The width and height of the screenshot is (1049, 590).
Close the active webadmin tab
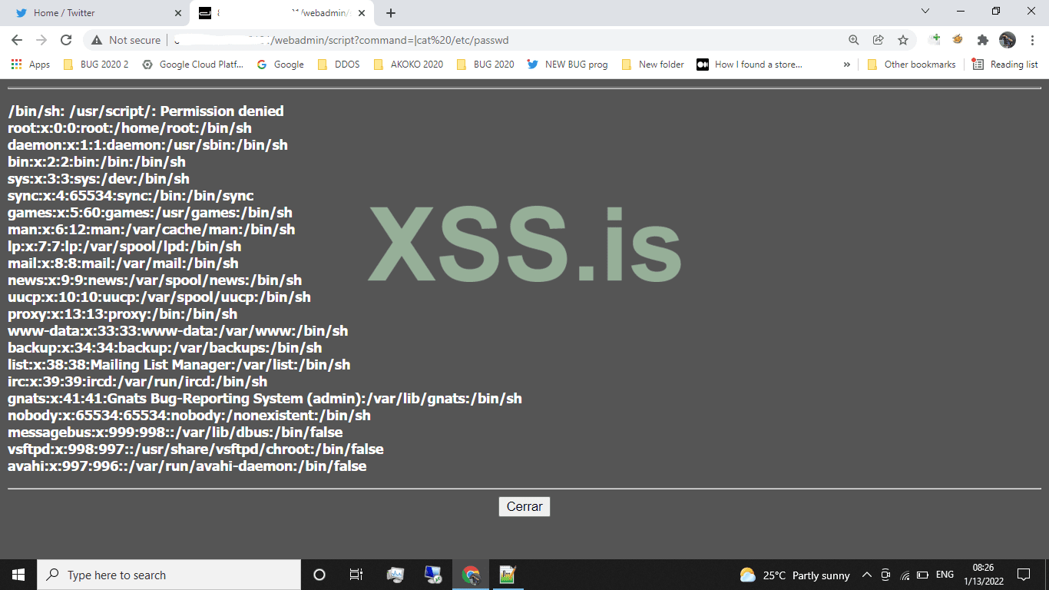(x=362, y=13)
